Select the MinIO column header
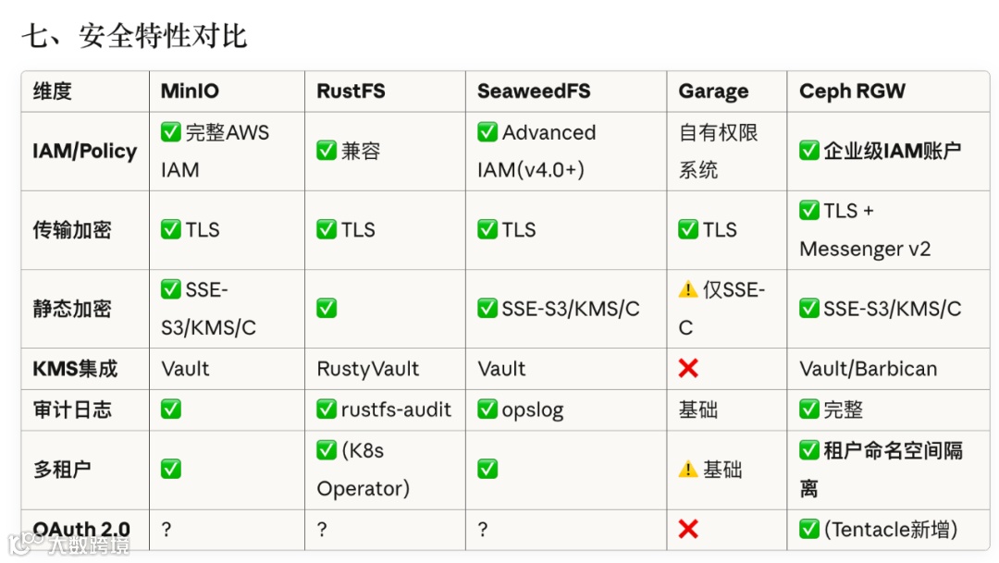This screenshot has height=563, width=999. pos(190,92)
